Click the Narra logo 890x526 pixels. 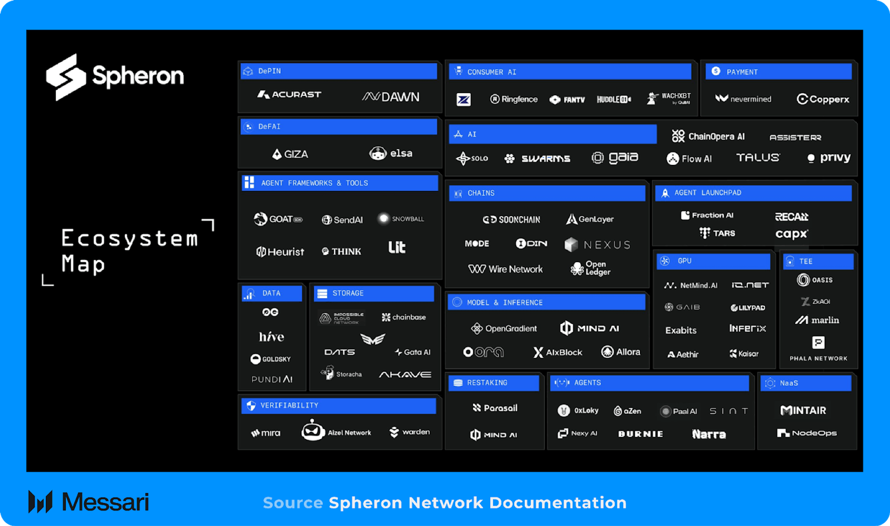point(709,434)
